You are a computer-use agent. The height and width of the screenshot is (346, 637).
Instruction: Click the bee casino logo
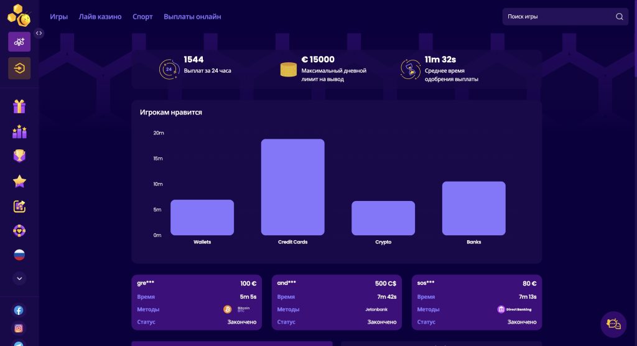pyautogui.click(x=19, y=16)
